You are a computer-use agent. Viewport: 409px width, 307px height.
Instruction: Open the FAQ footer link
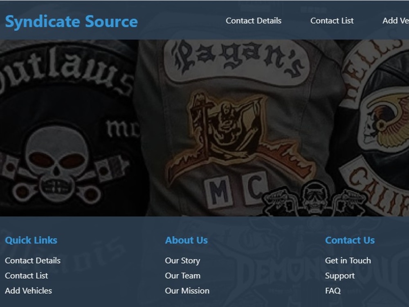[333, 291]
